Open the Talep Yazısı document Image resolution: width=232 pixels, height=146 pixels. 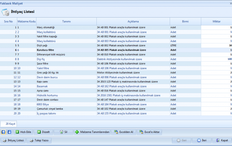[x=39, y=140]
